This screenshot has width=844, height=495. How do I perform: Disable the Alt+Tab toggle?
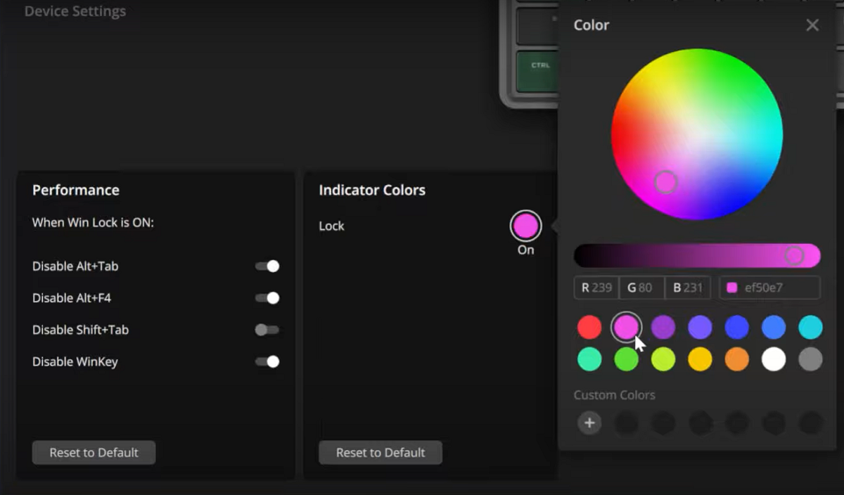[267, 266]
